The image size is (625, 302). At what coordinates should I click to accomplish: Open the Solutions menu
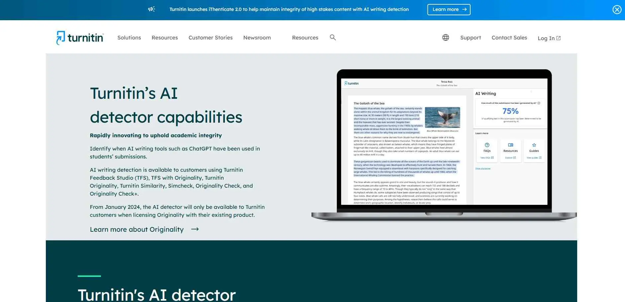[x=129, y=38]
